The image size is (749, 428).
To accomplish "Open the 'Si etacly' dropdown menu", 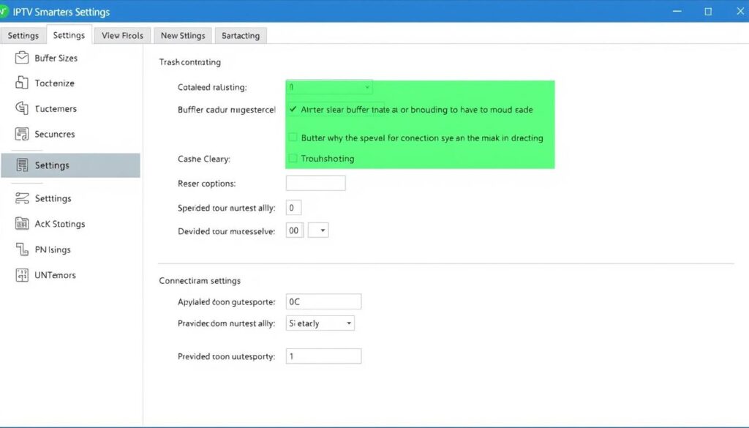I will pyautogui.click(x=320, y=323).
